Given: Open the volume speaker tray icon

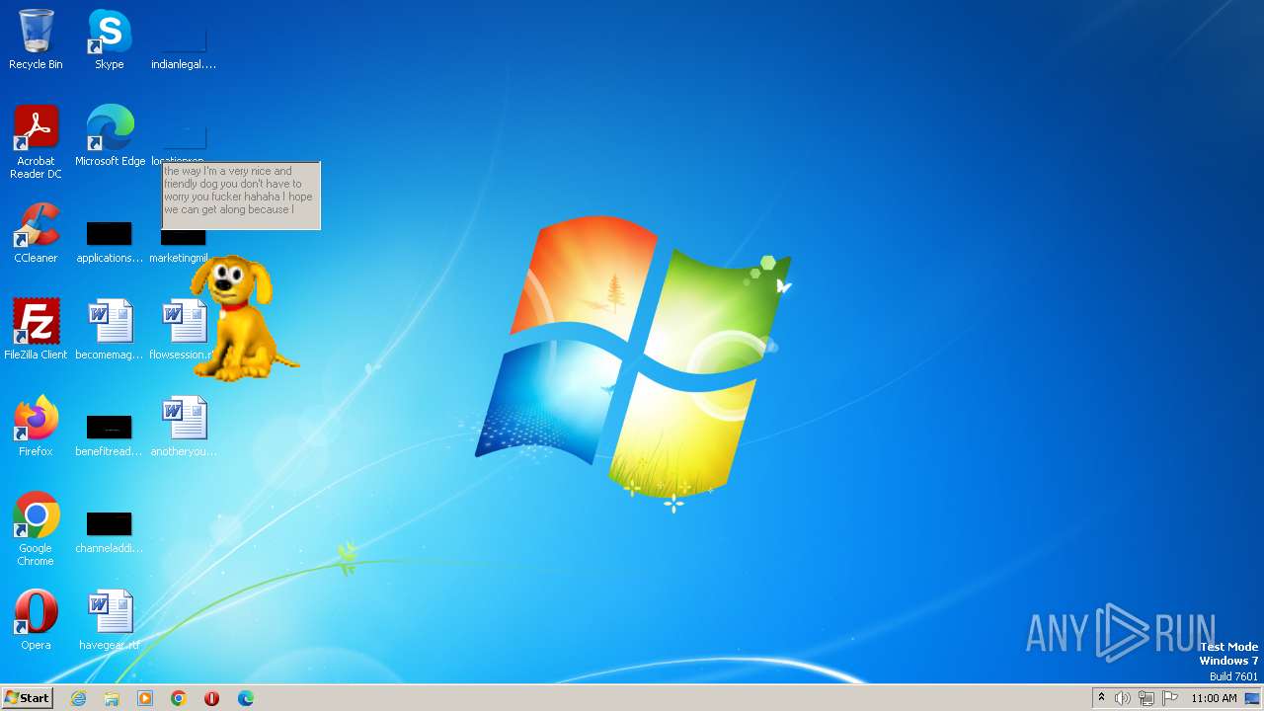Looking at the screenshot, I should point(1123,698).
